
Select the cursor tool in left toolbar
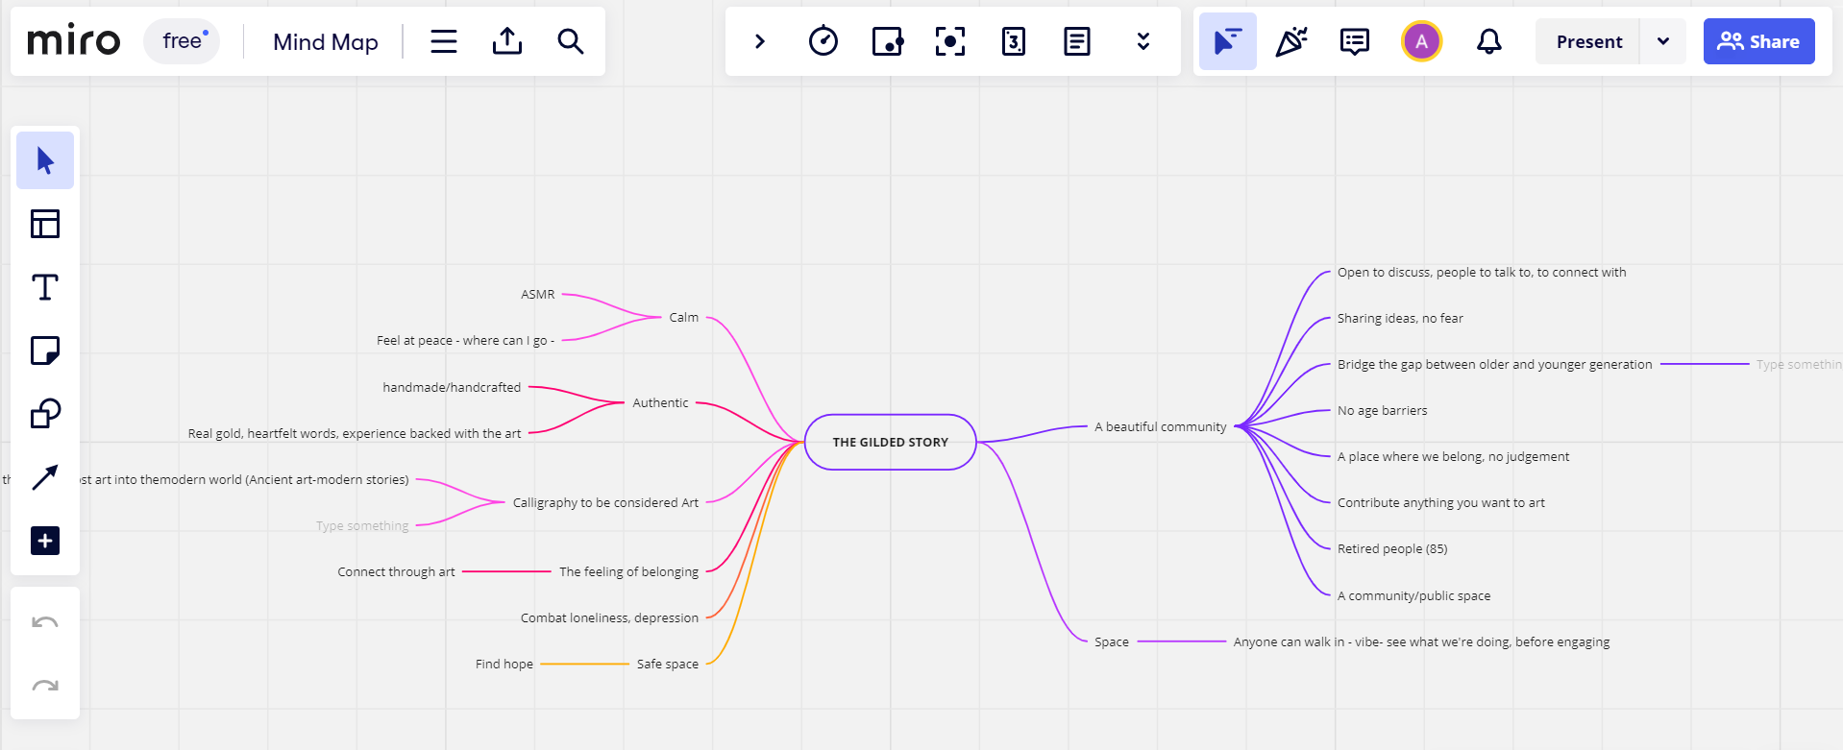45,160
